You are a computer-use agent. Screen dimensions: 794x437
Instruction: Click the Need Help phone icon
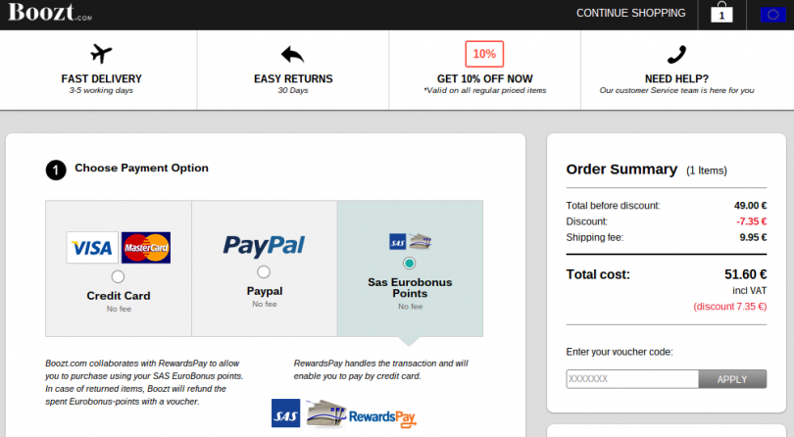(676, 54)
